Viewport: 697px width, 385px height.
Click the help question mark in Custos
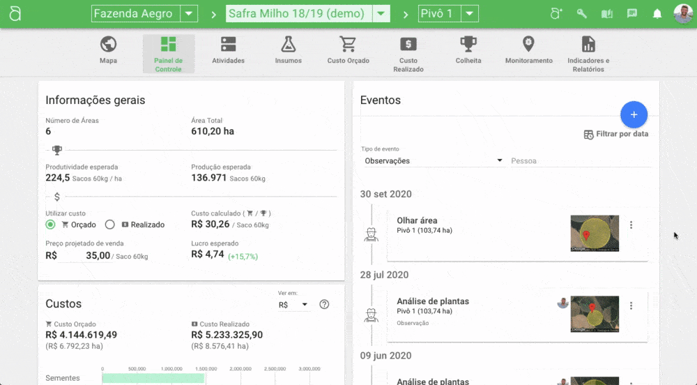point(324,305)
